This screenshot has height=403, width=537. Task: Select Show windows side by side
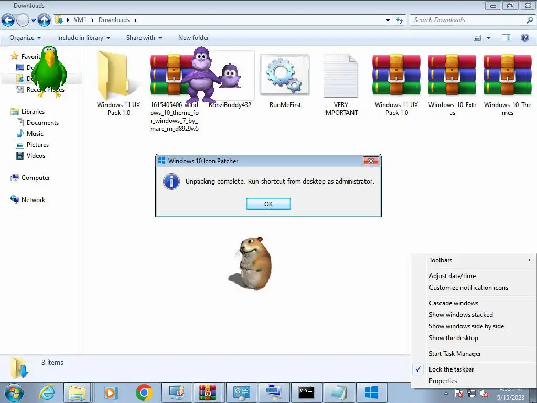click(x=474, y=326)
